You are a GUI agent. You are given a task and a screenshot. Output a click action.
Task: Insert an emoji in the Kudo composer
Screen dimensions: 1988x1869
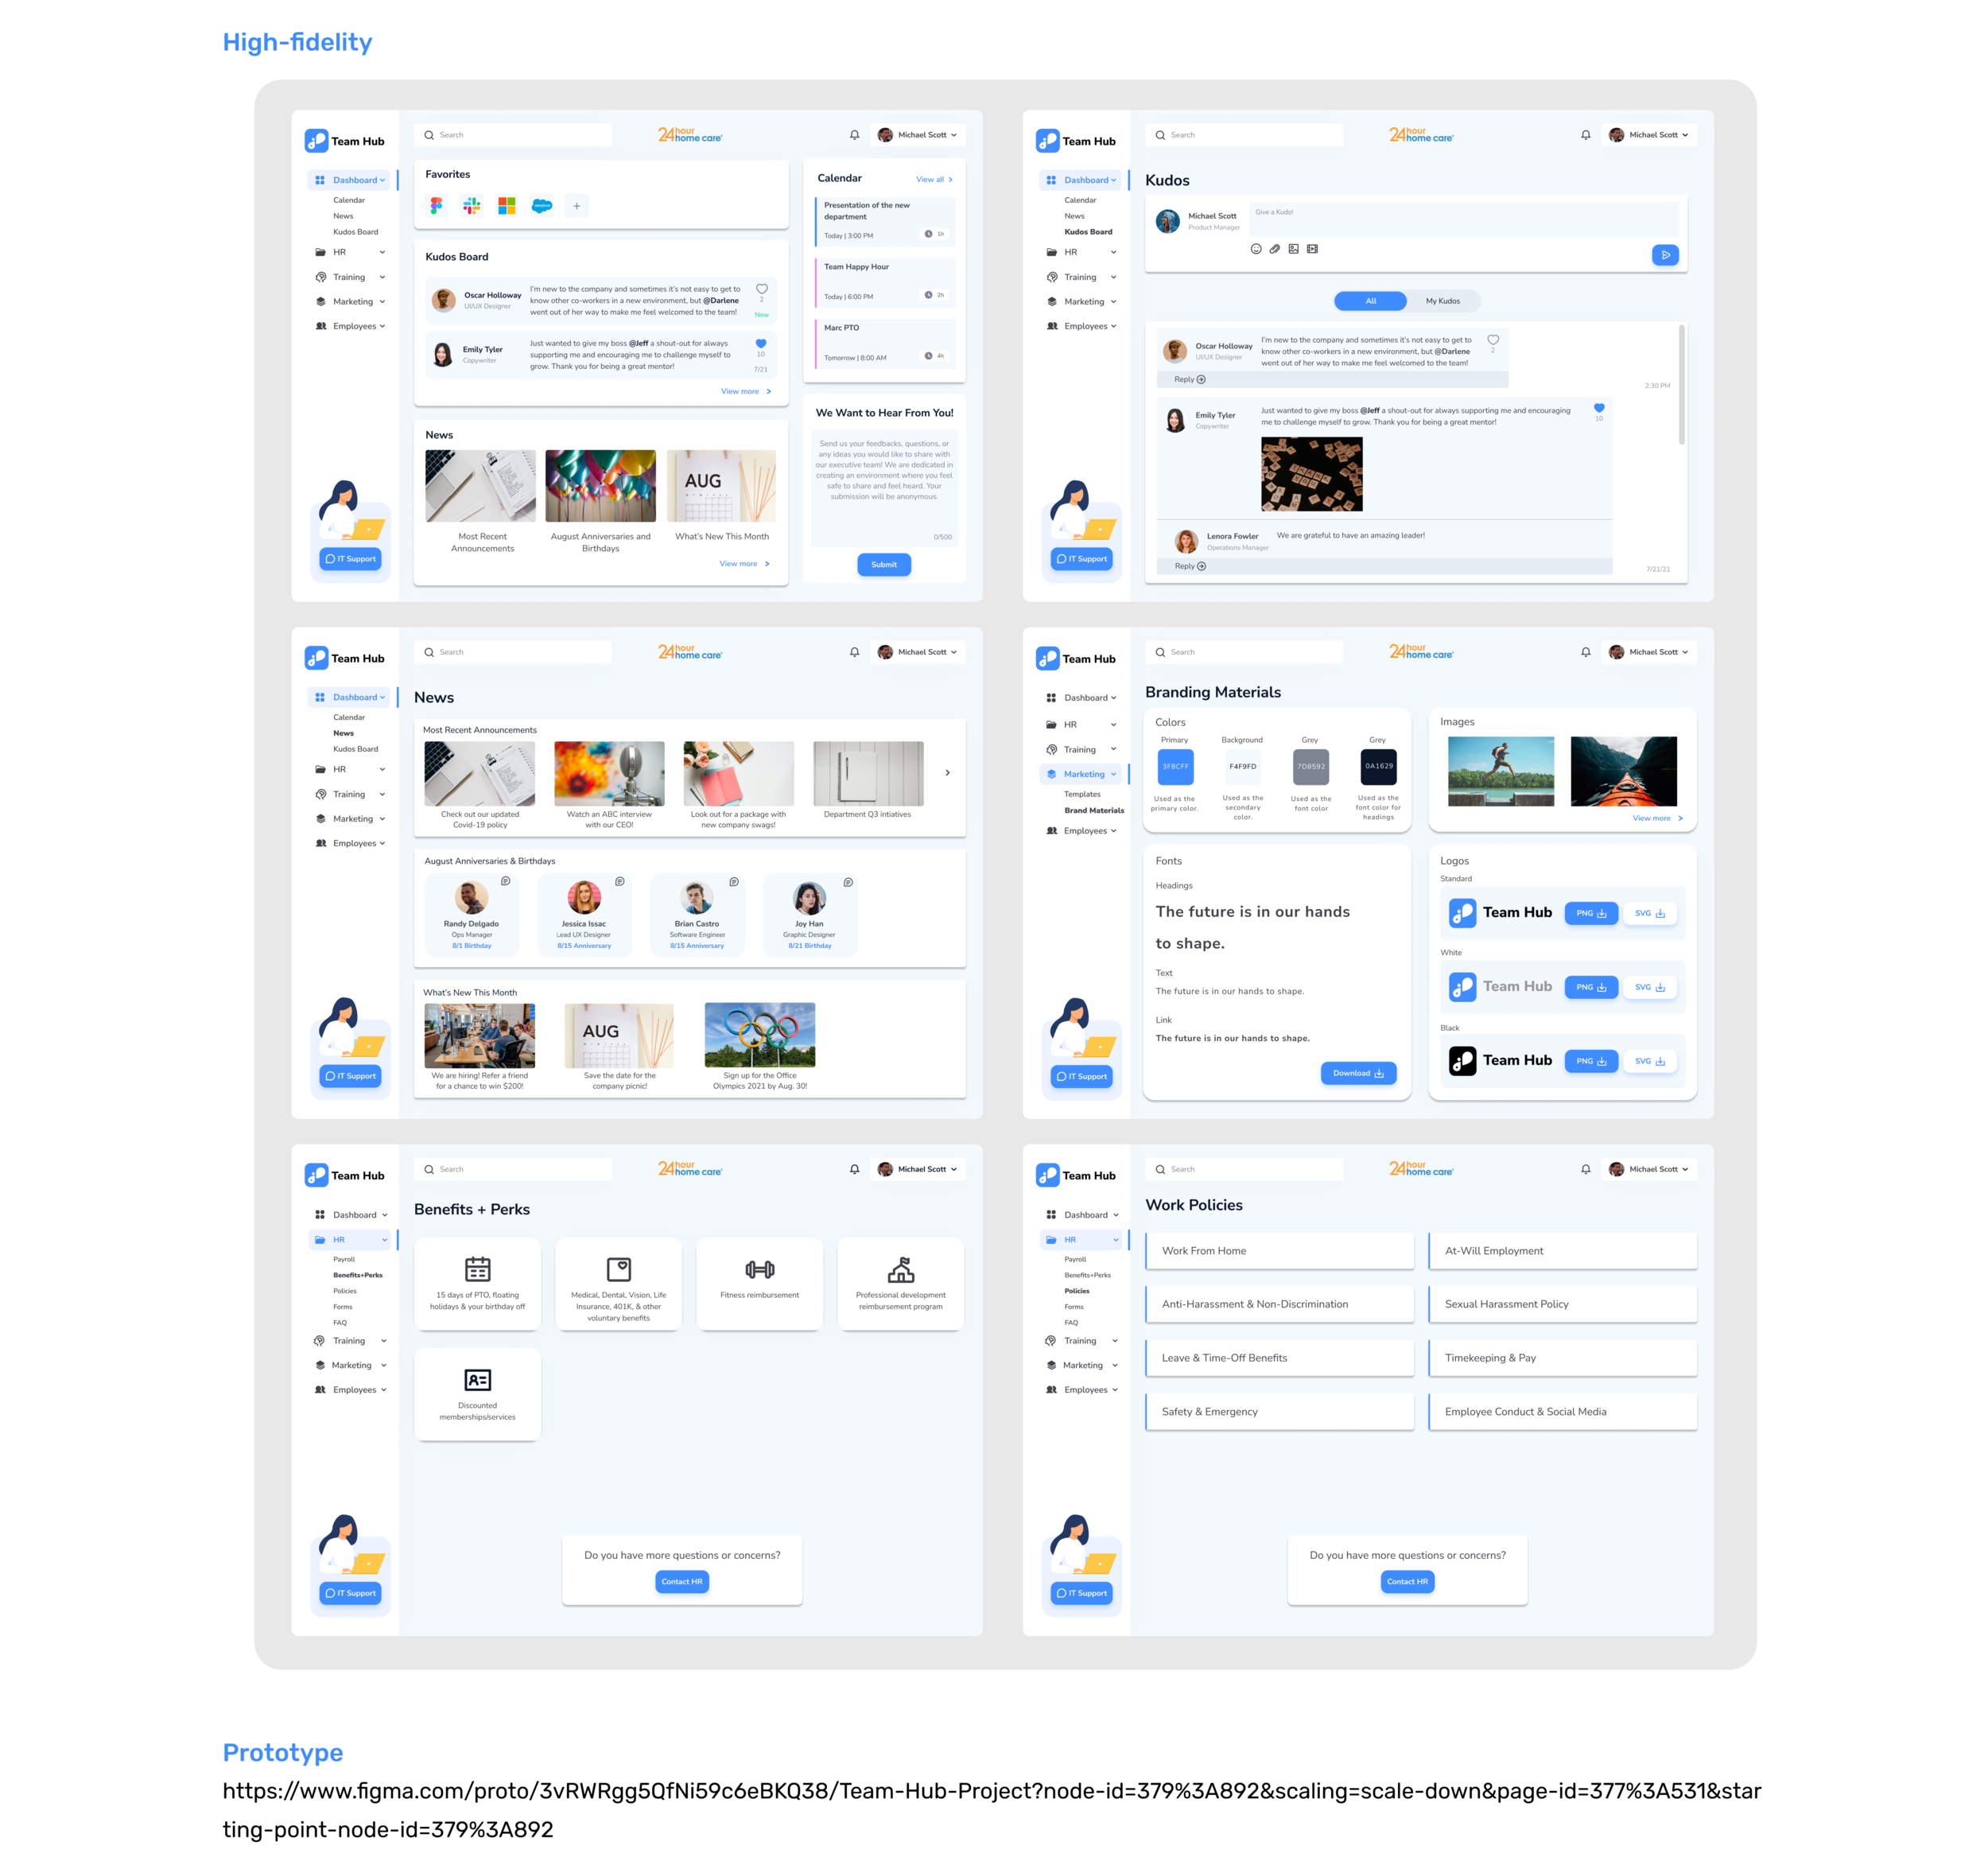tap(1256, 249)
